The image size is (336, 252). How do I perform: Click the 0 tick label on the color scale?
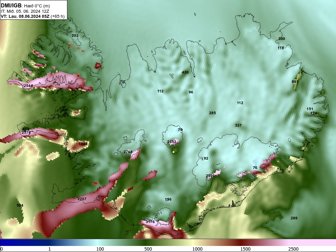coord(2,249)
